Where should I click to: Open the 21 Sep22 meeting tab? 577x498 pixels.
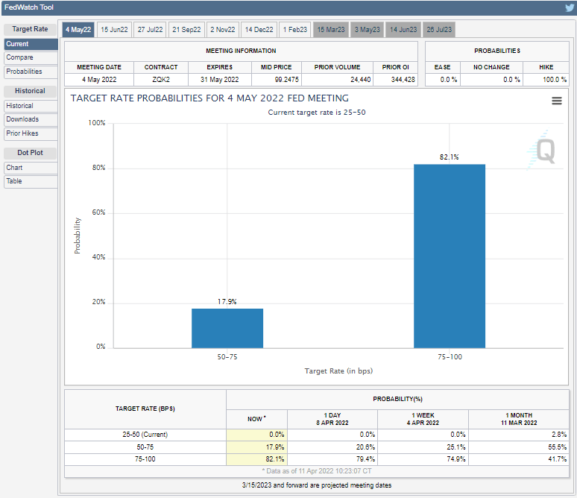click(x=186, y=30)
